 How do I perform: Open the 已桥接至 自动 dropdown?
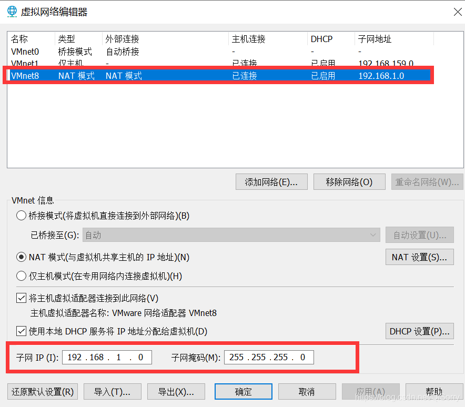click(231, 235)
